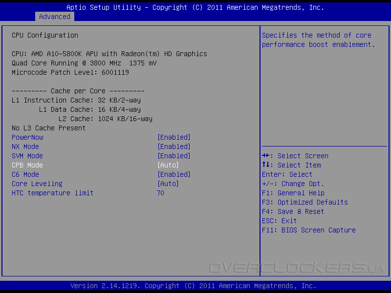This screenshot has width=391, height=293.
Task: Click the Version 2.14.1219 footer text
Action: pyautogui.click(x=194, y=286)
